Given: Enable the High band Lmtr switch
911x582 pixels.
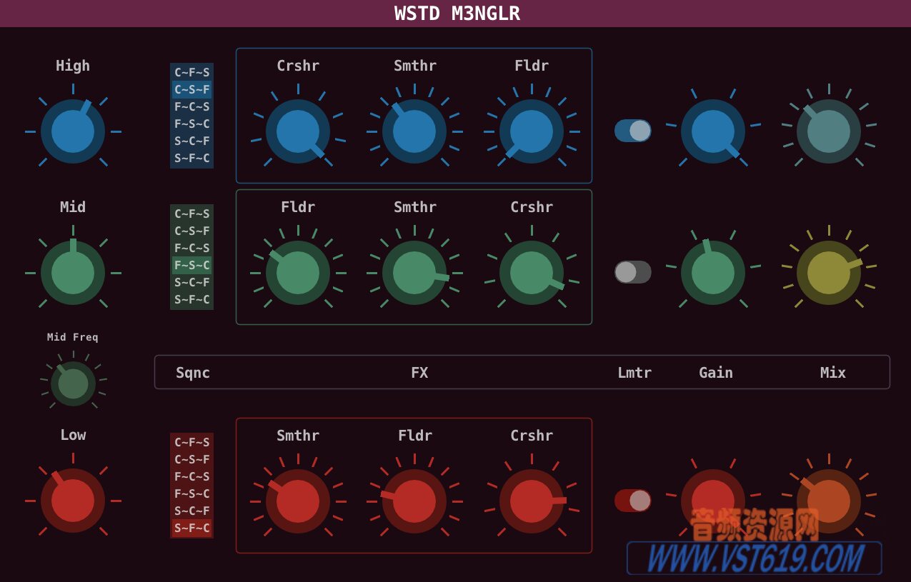Looking at the screenshot, I should click(632, 131).
